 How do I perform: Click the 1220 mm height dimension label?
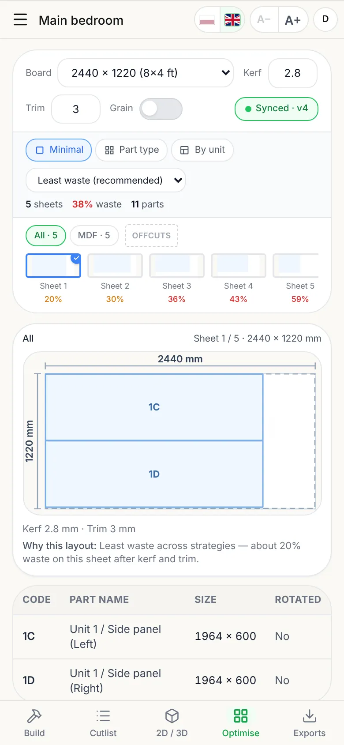(29, 441)
